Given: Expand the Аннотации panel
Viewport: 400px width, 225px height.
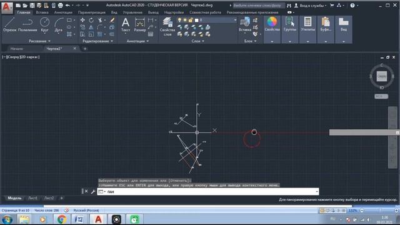Looking at the screenshot, I should point(137,41).
